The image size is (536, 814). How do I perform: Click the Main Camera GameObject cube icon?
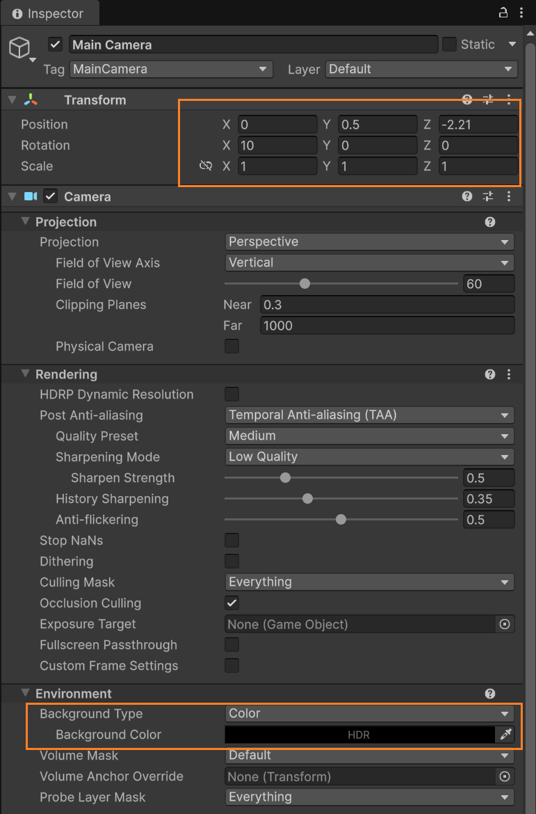pos(19,48)
